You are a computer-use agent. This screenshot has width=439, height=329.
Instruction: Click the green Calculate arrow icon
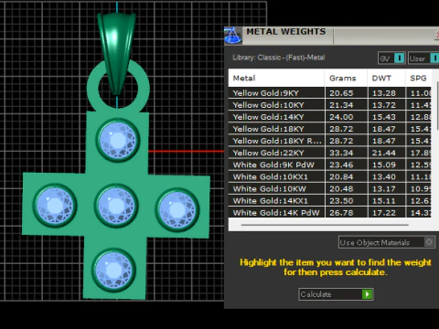point(367,294)
